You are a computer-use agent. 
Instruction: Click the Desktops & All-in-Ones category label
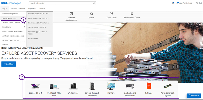pos(54,94)
